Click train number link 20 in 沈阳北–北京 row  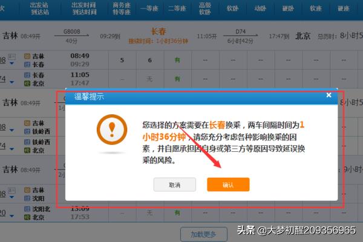(x=2, y=213)
